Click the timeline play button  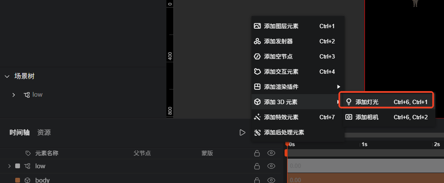point(242,132)
